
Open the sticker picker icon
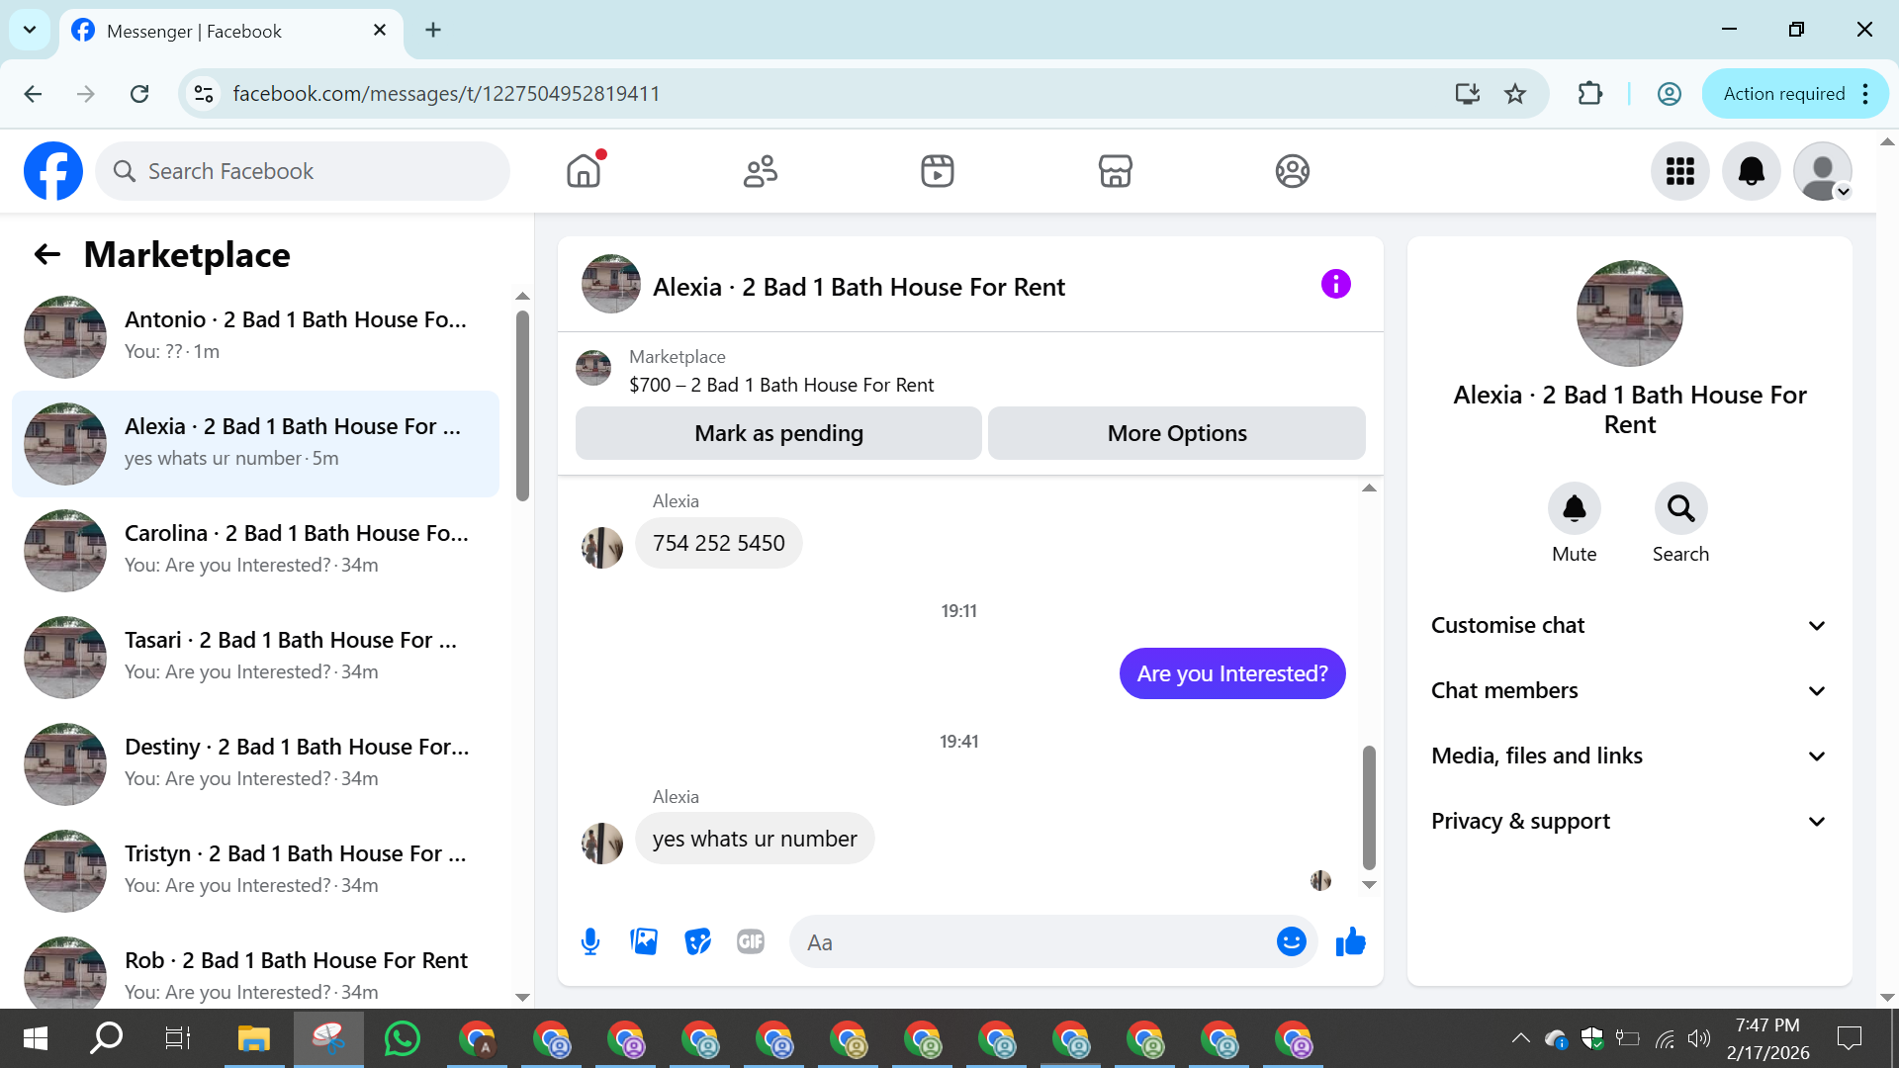[697, 941]
